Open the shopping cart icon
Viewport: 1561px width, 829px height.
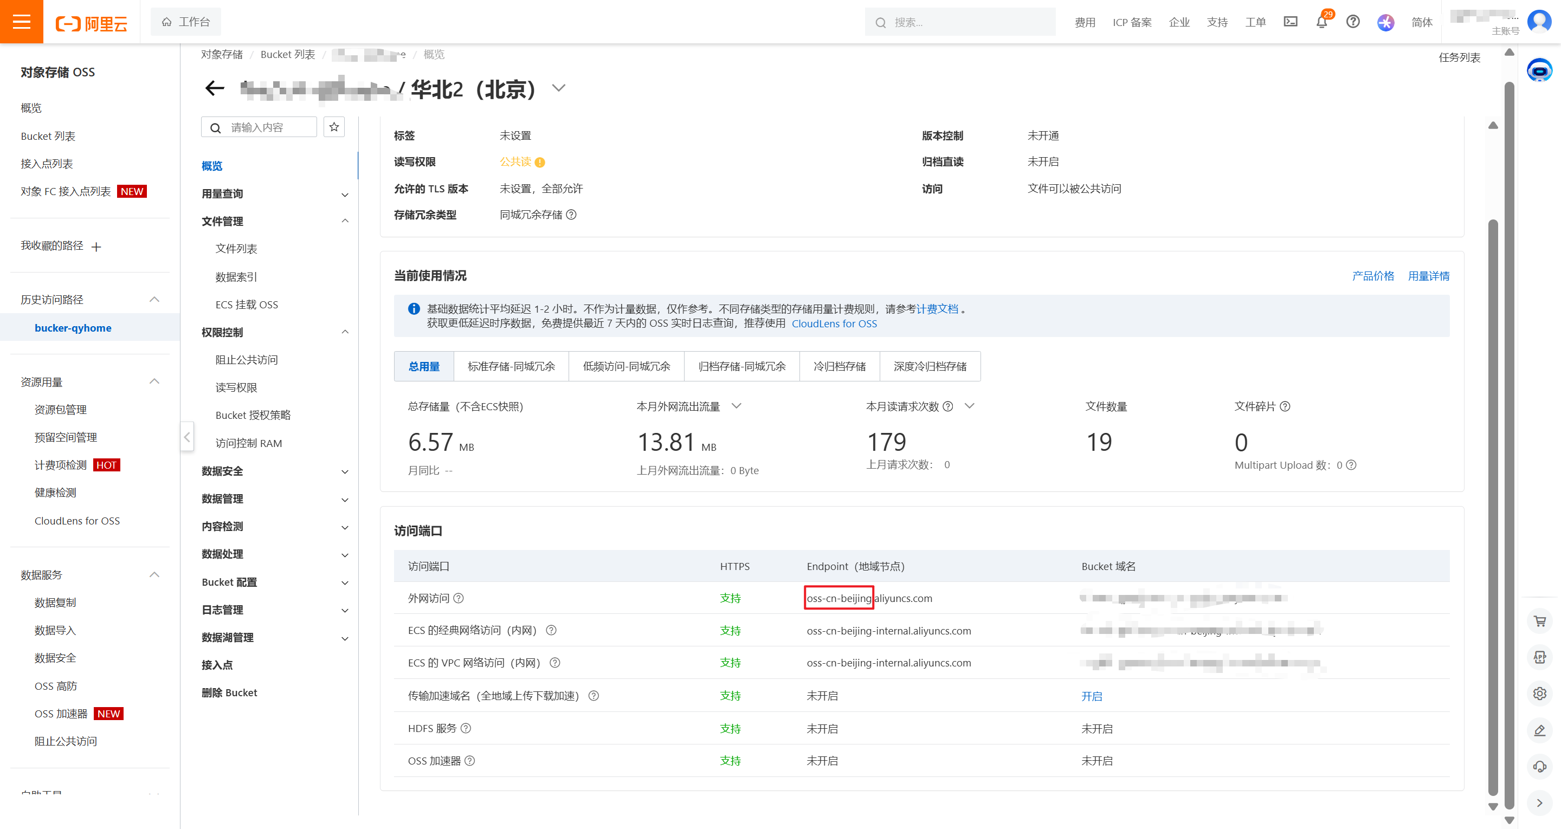1540,621
